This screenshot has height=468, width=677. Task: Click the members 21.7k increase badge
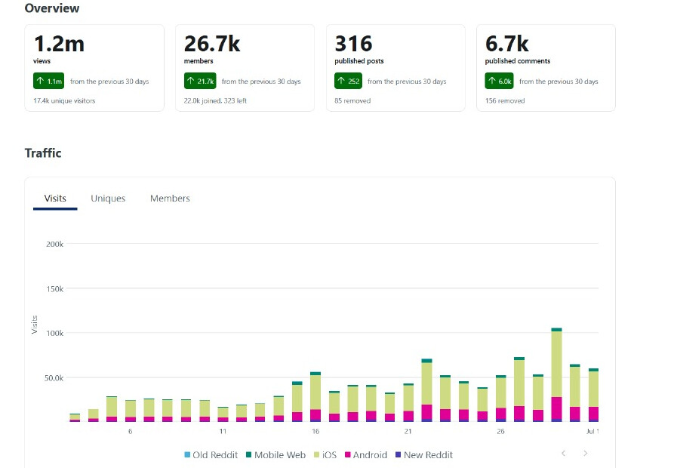pyautogui.click(x=200, y=81)
